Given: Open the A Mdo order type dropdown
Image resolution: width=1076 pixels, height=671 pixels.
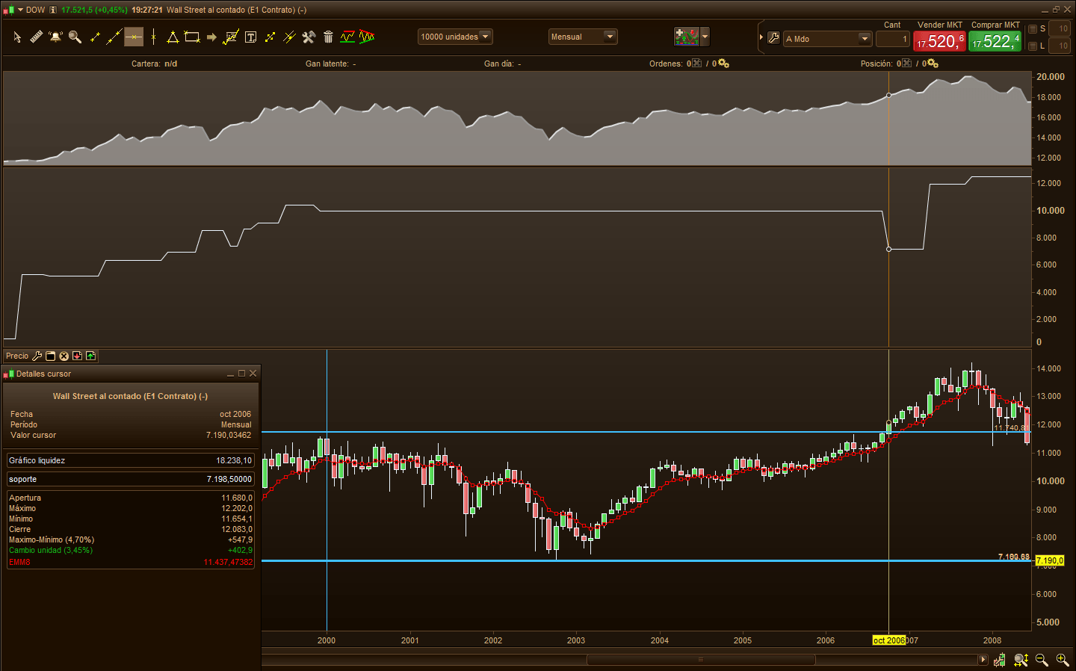Looking at the screenshot, I should point(828,39).
